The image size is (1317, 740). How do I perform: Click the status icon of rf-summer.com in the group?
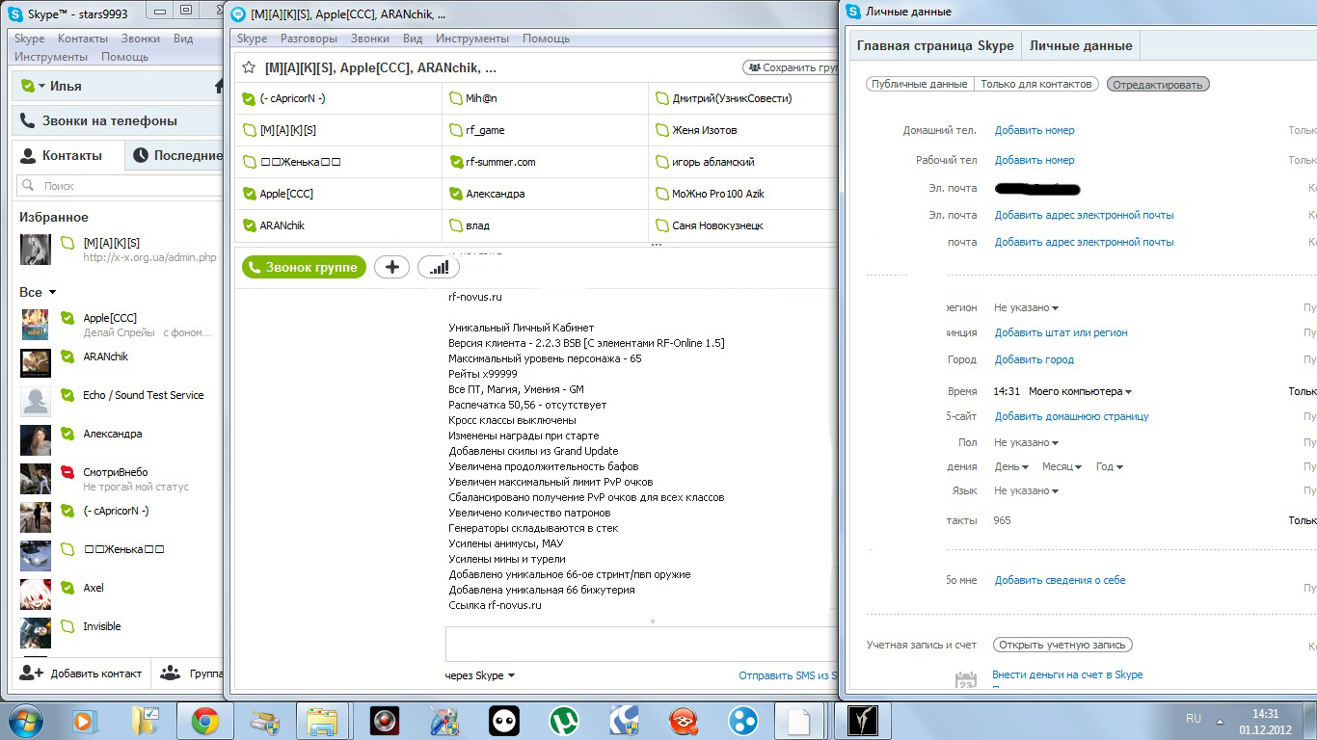point(457,162)
